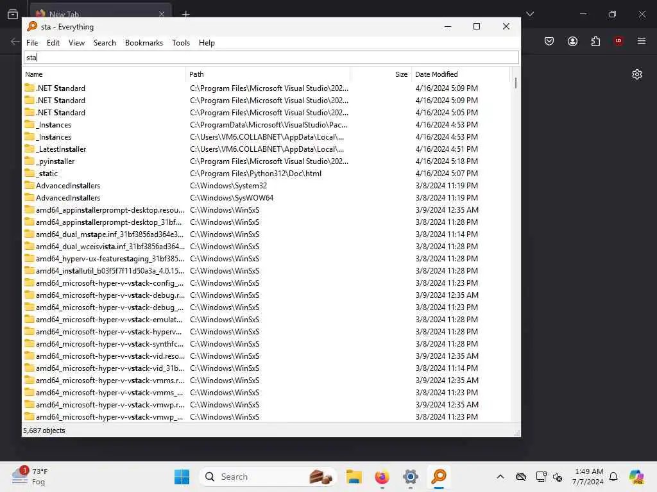
Task: Open the Help menu
Action: pyautogui.click(x=207, y=43)
